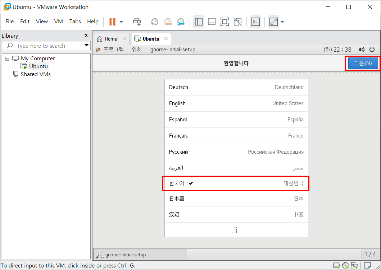Click Send Ctrl+Alt+Del toolbar icon
The height and width of the screenshot is (270, 381).
click(x=137, y=22)
